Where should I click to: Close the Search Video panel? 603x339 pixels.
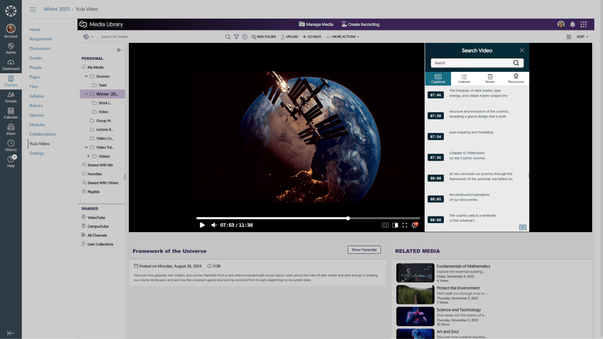(x=522, y=50)
